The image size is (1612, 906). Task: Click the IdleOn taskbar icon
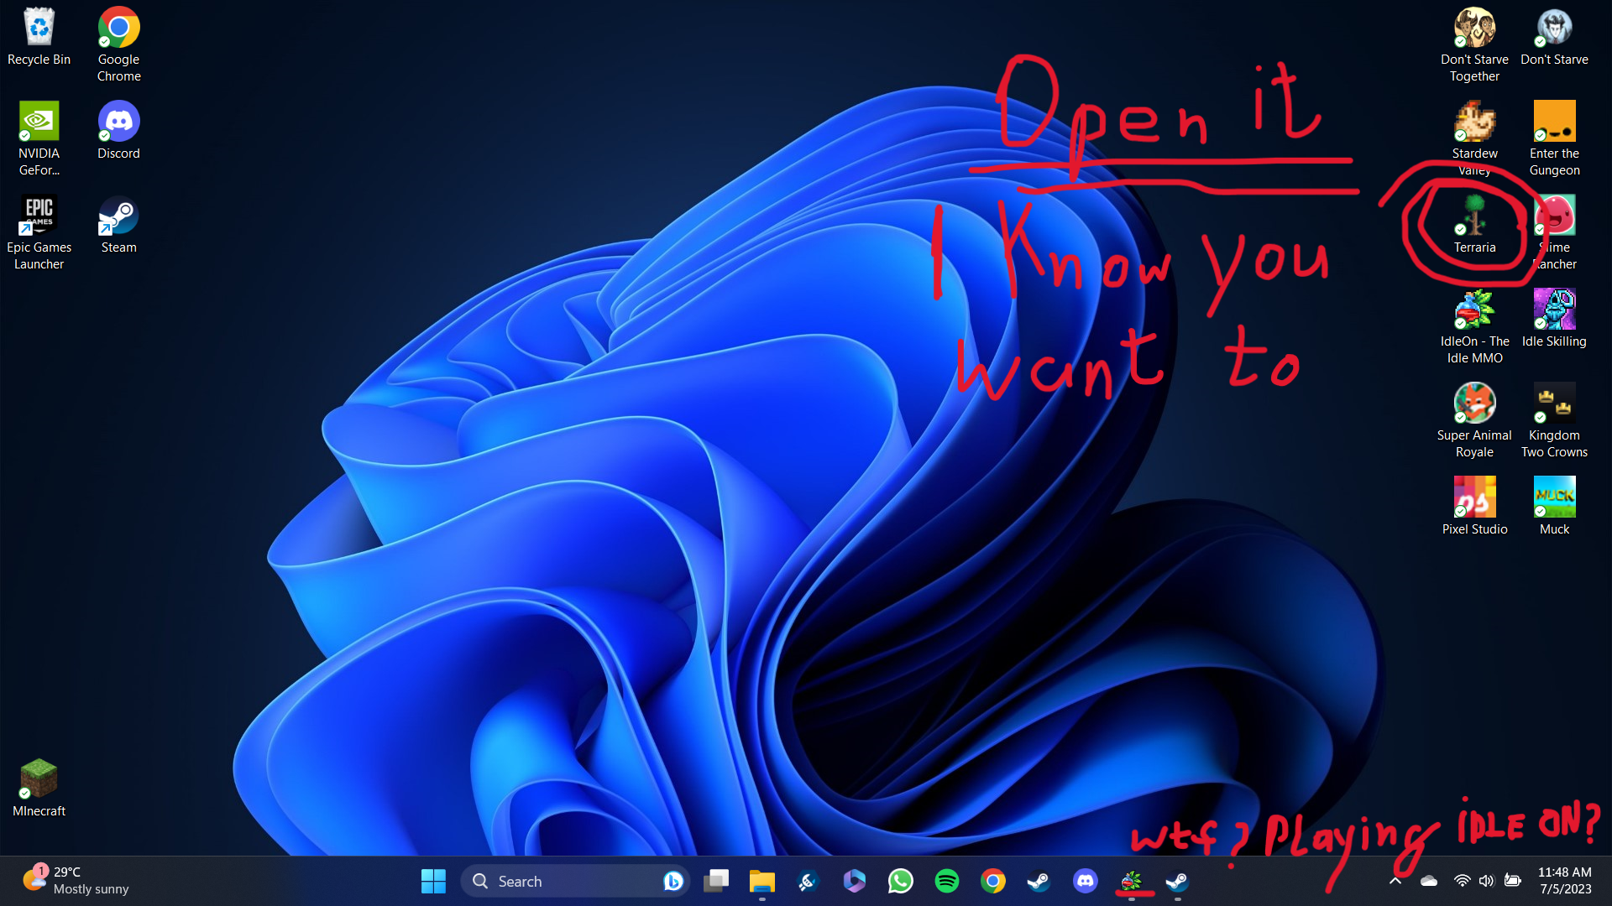click(1131, 881)
